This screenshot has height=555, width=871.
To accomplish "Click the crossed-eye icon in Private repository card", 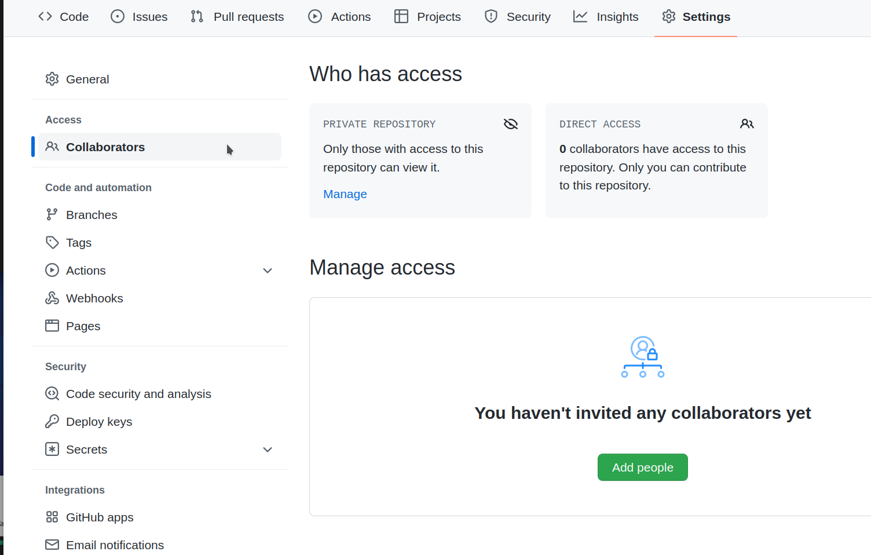I will pyautogui.click(x=511, y=124).
